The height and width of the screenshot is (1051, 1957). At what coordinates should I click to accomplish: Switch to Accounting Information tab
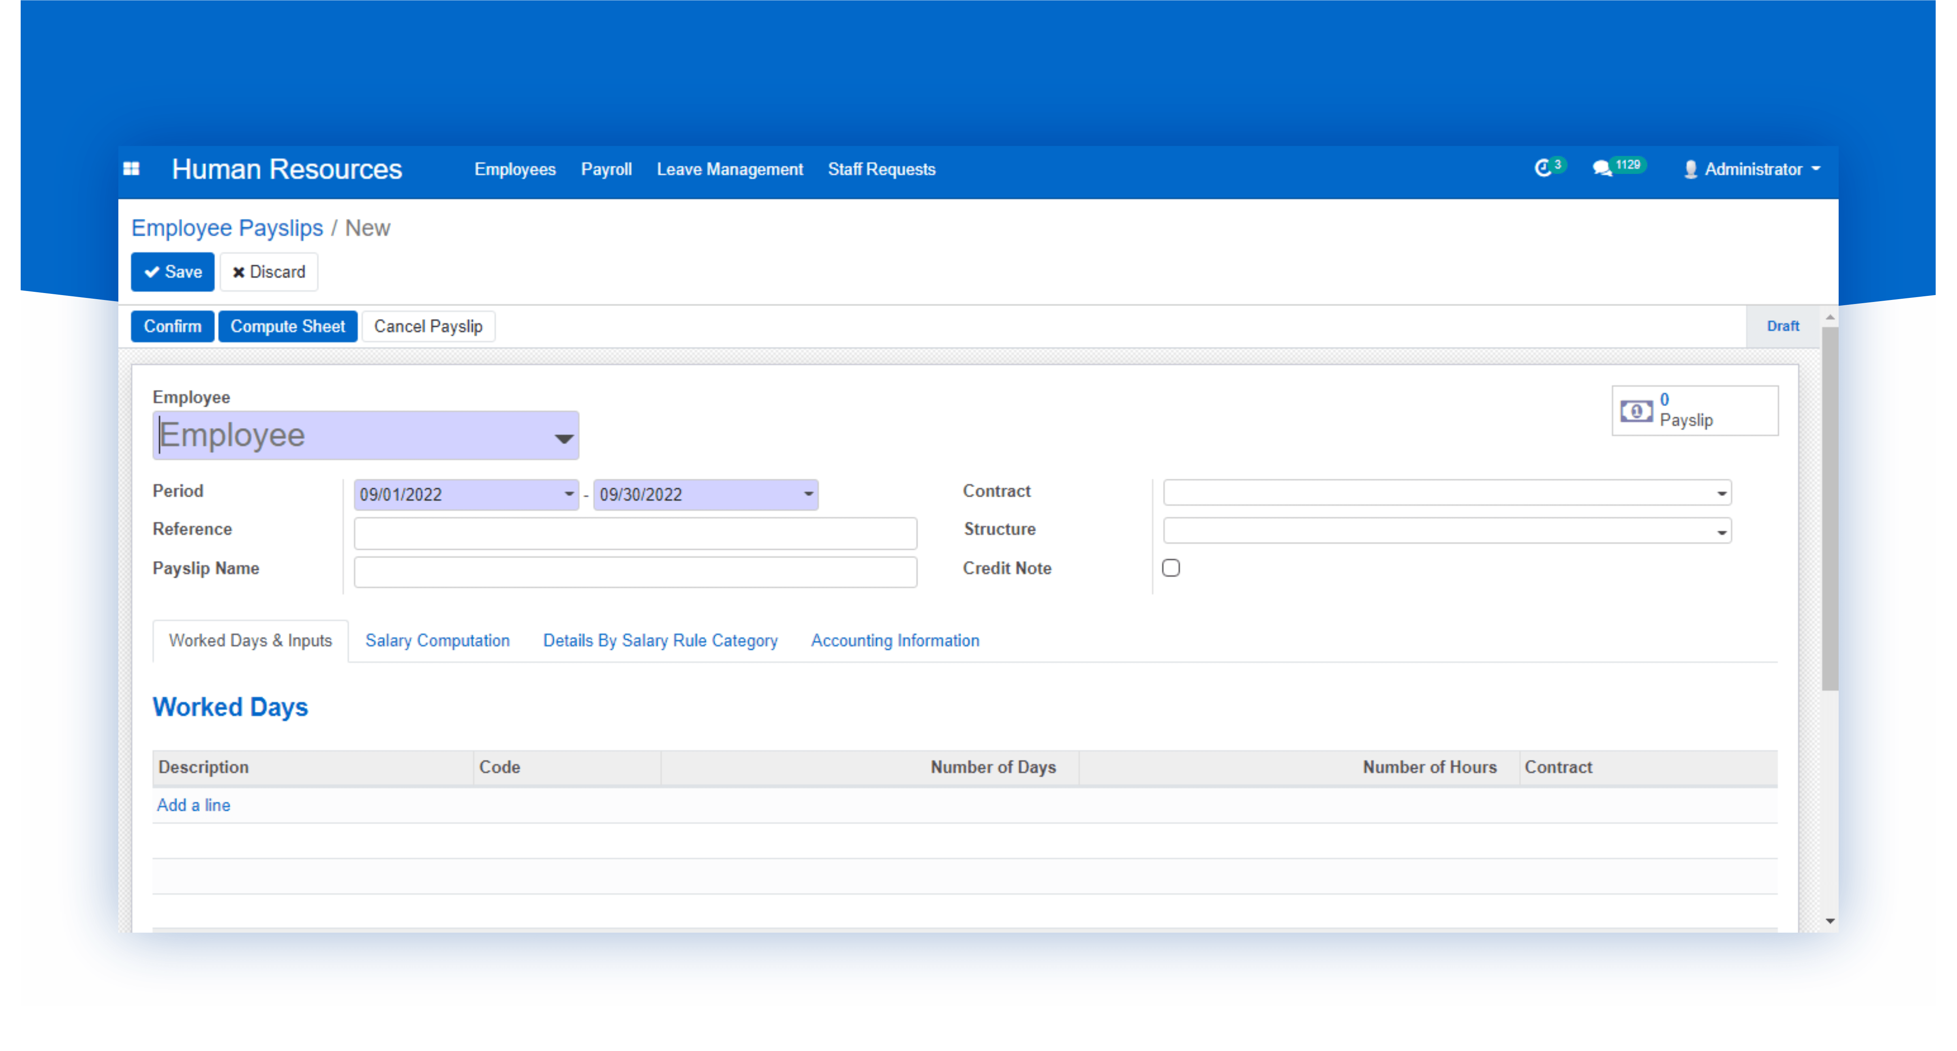coord(895,640)
